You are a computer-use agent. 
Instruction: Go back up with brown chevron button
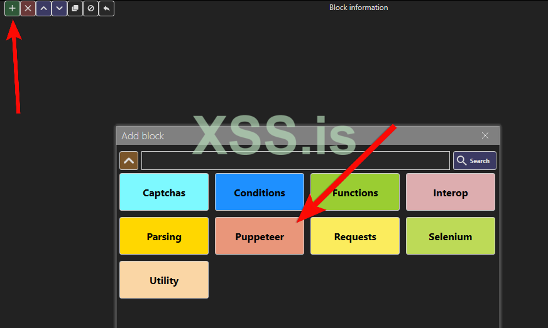point(129,161)
